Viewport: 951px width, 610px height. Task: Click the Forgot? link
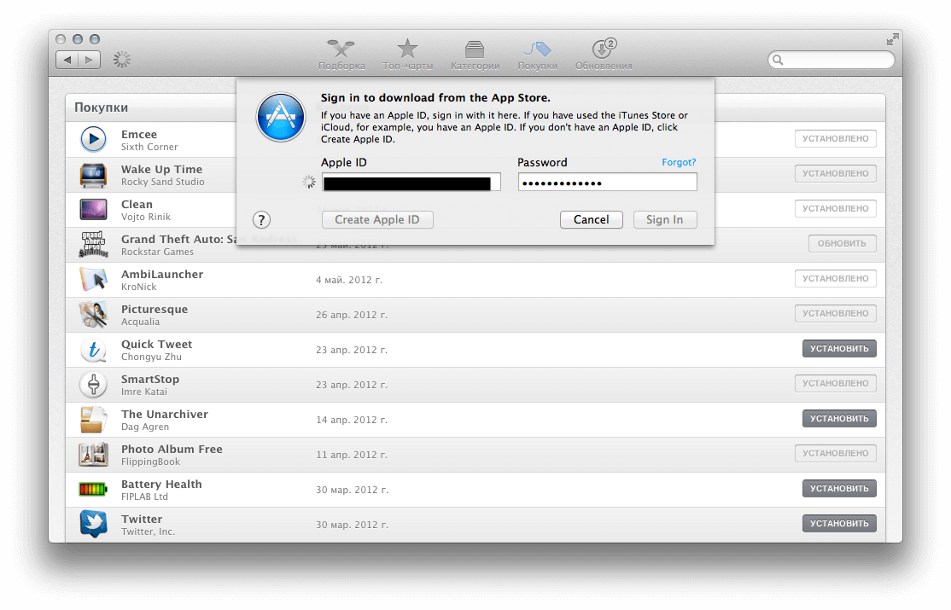coord(679,162)
